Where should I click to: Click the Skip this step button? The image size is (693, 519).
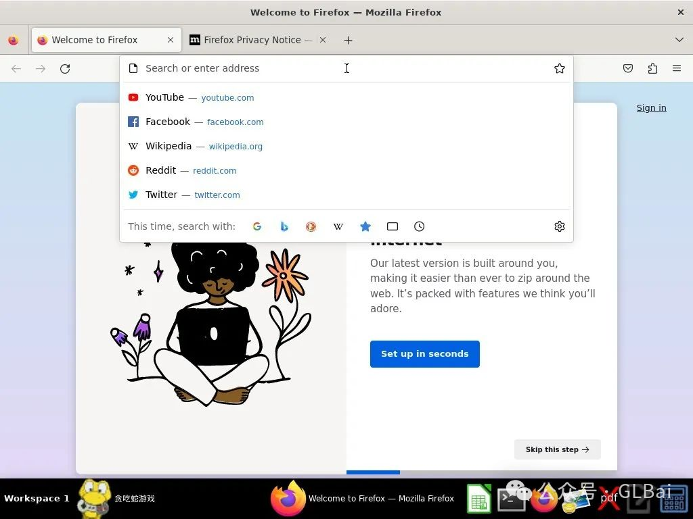(x=557, y=449)
